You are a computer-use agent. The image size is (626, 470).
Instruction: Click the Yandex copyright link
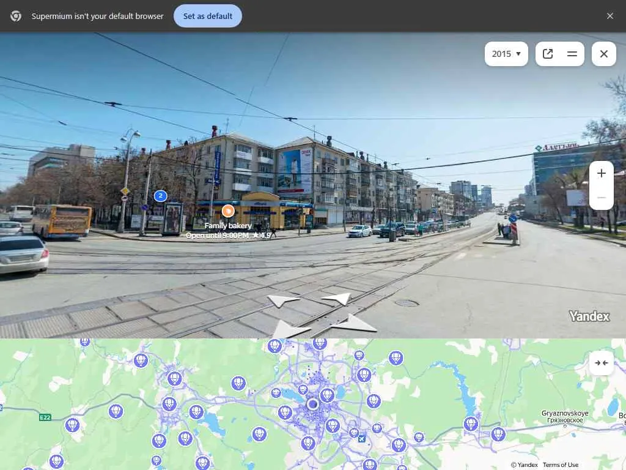(524, 465)
